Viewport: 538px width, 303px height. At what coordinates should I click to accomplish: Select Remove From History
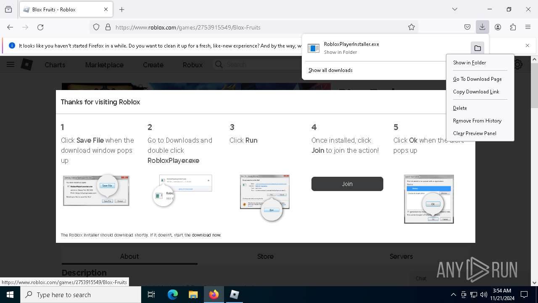480,121
